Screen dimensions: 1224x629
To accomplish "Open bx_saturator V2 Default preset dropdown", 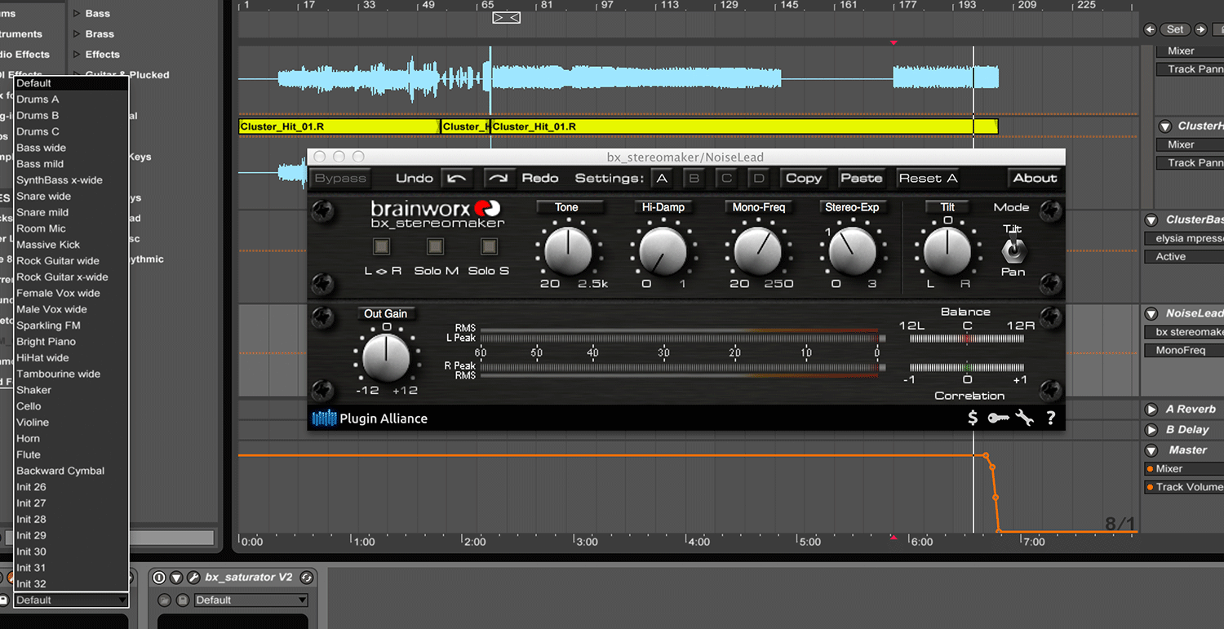I will pyautogui.click(x=251, y=600).
